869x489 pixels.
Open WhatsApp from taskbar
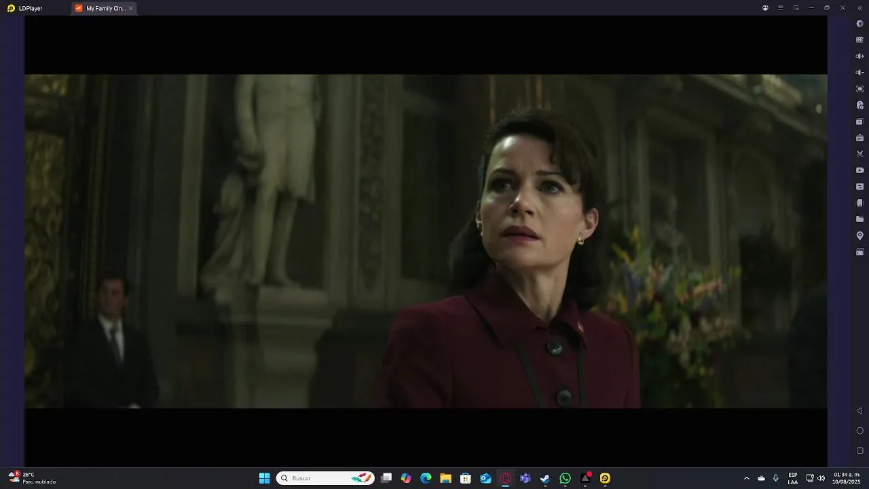click(565, 478)
